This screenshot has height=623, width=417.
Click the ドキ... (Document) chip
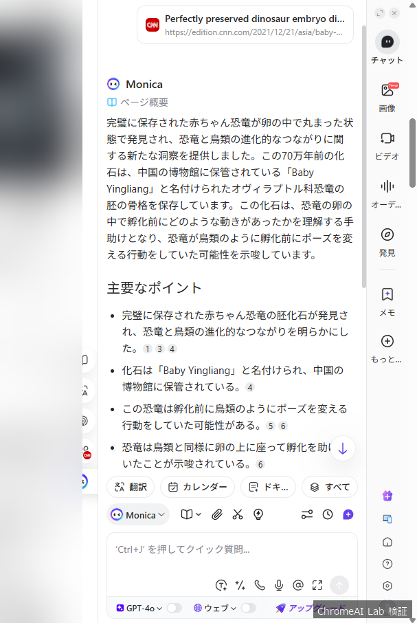[268, 487]
